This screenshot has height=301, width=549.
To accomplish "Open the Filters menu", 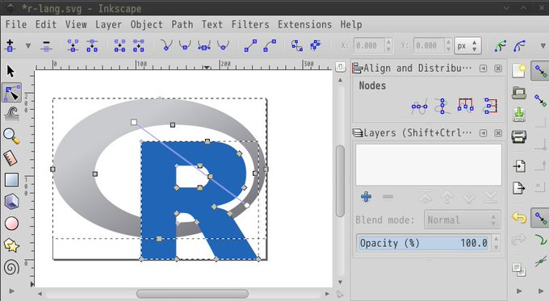I will click(250, 24).
